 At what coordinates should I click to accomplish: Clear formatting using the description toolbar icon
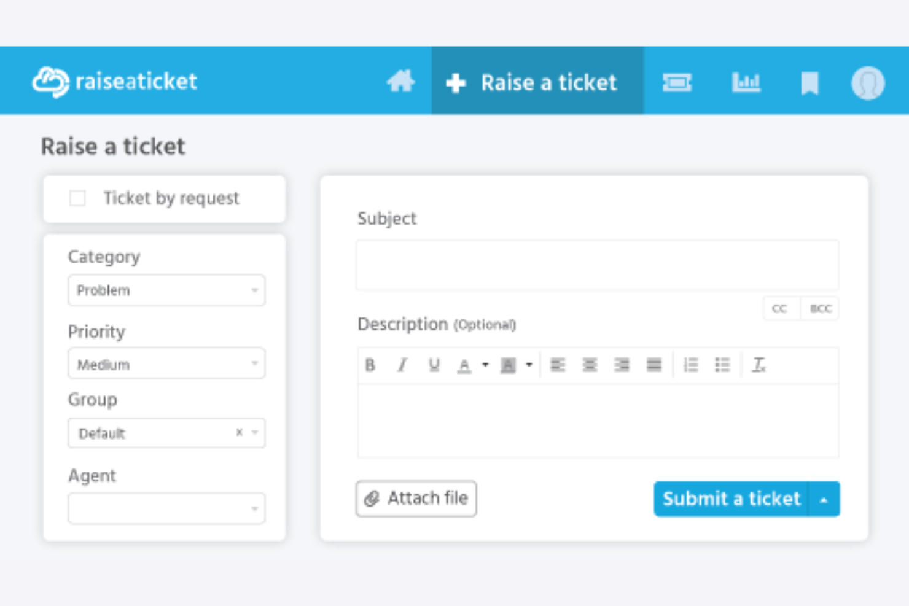[759, 365]
